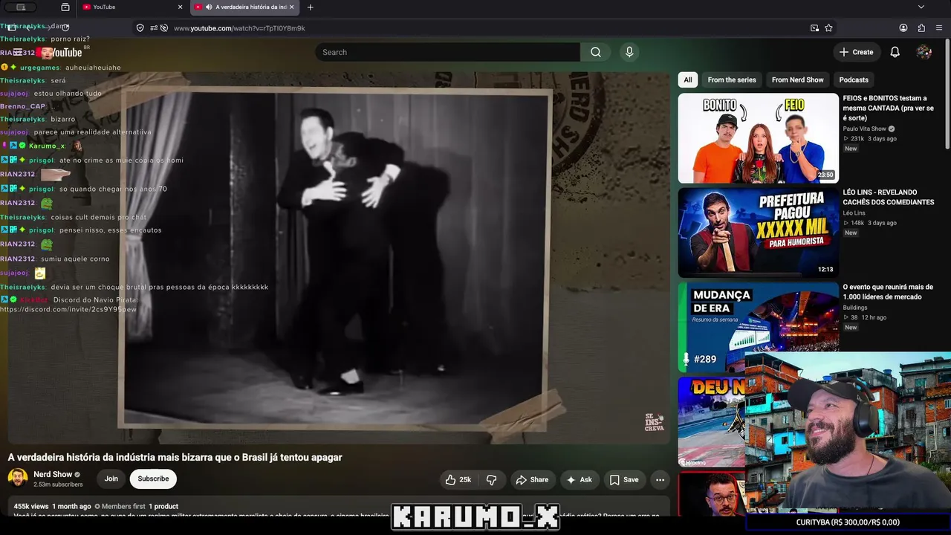Open Buildings channel name link
Viewport: 951px width, 535px height.
click(x=855, y=307)
